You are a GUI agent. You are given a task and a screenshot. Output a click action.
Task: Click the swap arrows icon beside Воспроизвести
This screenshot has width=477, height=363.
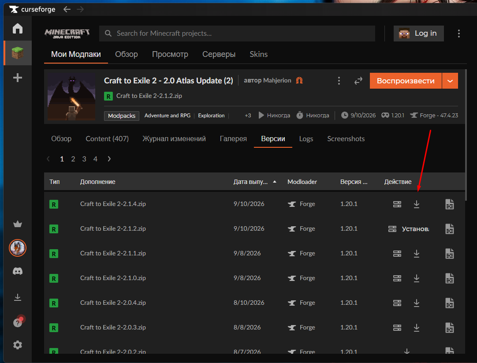coord(358,81)
